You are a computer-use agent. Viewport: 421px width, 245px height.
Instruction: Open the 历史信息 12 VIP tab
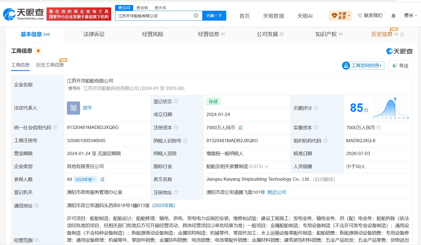click(385, 34)
